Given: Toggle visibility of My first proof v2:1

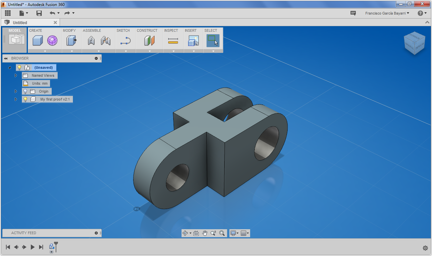Looking at the screenshot, I should (25, 99).
